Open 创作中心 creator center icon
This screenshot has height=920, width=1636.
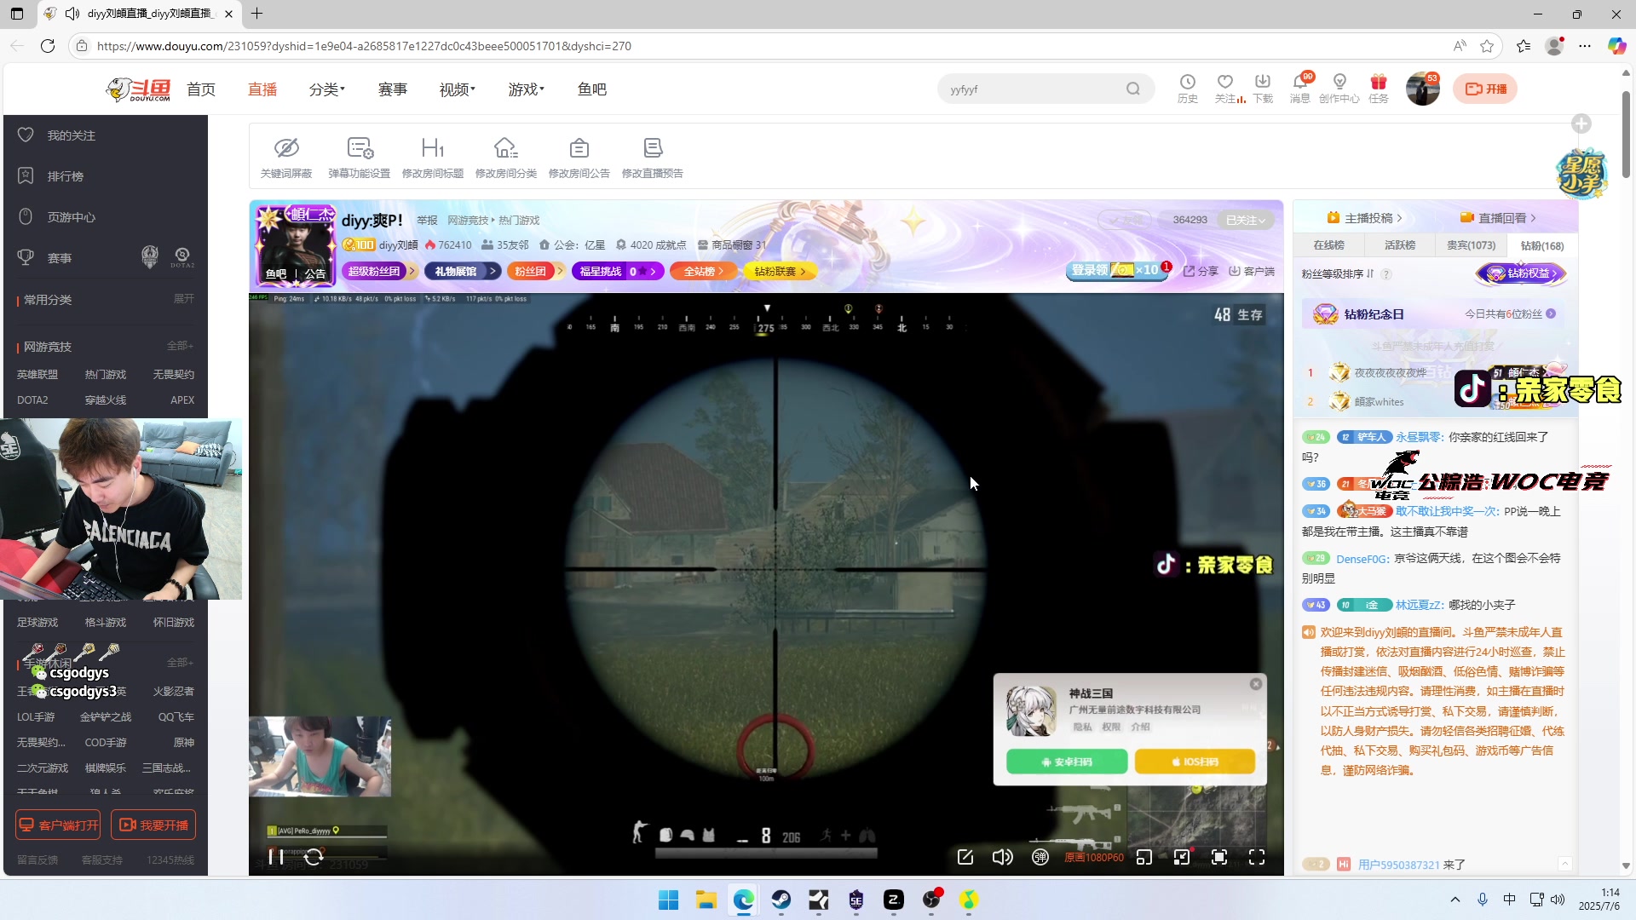[1339, 88]
